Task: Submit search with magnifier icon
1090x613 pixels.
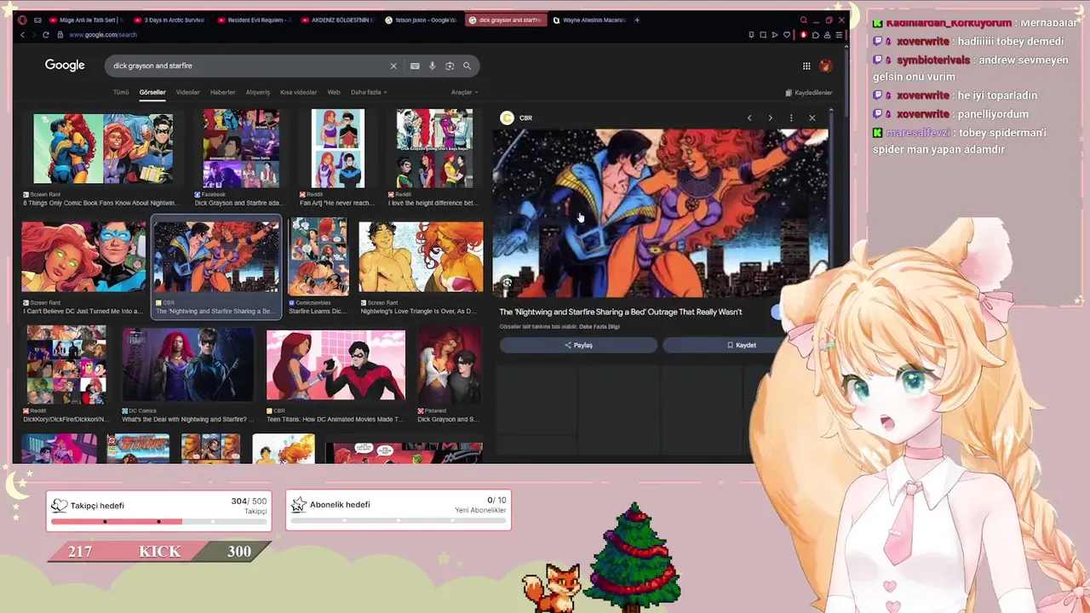Action: [x=467, y=66]
